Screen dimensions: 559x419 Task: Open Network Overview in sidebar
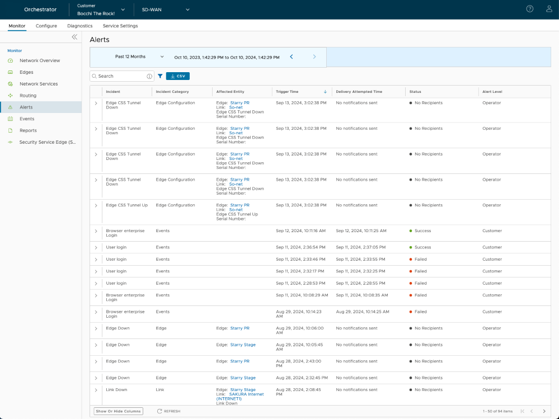click(40, 60)
